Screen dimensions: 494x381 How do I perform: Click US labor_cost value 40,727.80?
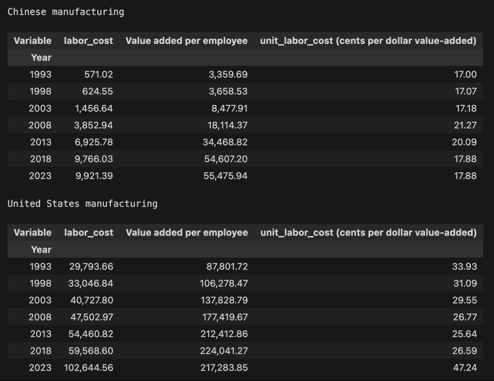pyautogui.click(x=92, y=300)
